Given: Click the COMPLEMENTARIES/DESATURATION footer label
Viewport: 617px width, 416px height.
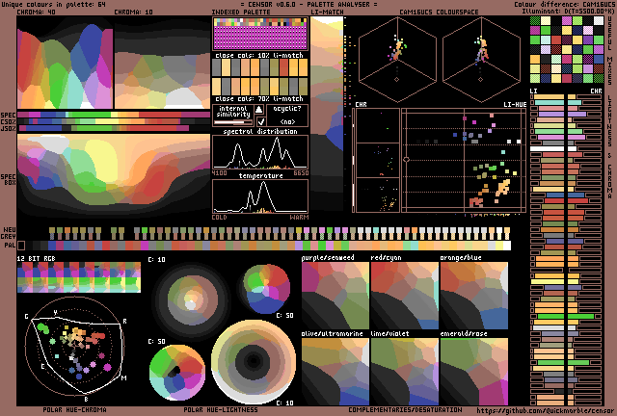Looking at the screenshot, I should coord(405,410).
